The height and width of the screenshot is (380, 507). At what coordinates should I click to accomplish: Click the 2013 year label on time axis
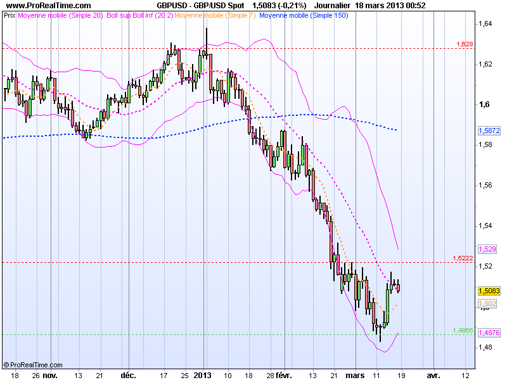[x=202, y=376]
